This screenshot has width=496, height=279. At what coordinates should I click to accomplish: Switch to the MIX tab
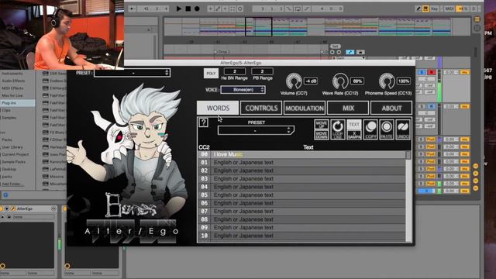tap(348, 108)
